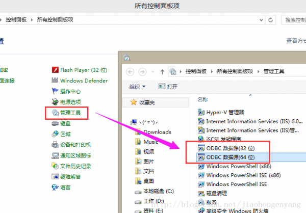The width and height of the screenshot is (306, 213).
Task: Select the Windows PowerShell ISE (x86) icon
Action: point(201,175)
